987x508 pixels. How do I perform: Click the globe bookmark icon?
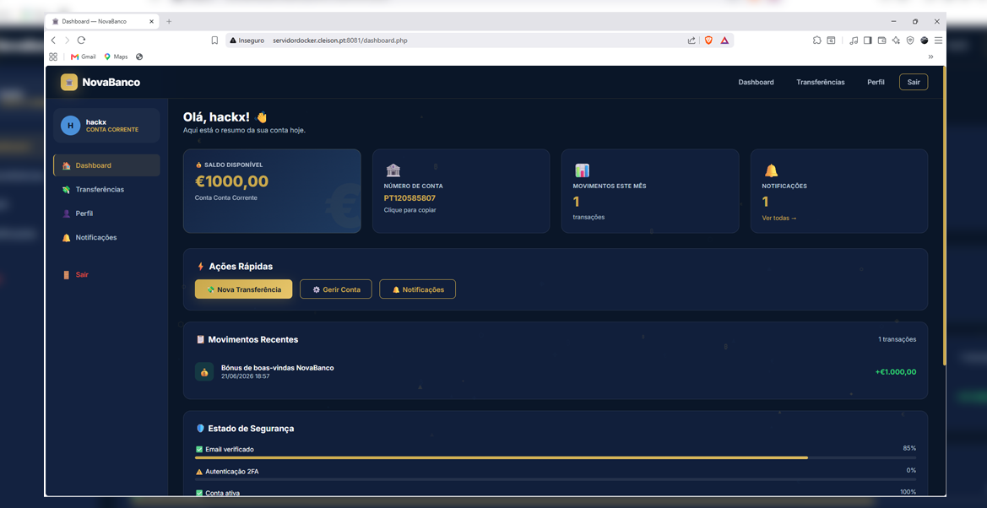click(139, 57)
